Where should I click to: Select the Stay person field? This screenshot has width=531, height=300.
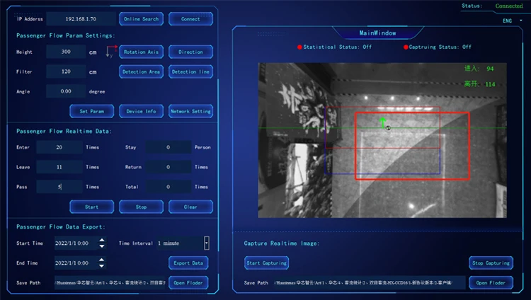169,147
